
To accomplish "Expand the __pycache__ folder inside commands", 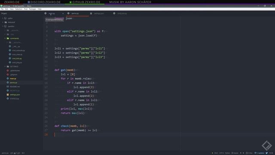I will (x=7, y=42).
